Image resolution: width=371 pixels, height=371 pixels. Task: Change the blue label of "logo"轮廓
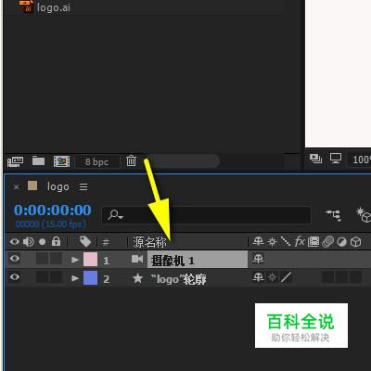coord(90,278)
